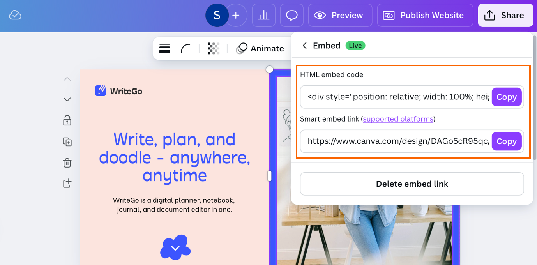Duplicate the page with the copy-plus icon
The width and height of the screenshot is (537, 265).
(x=67, y=141)
